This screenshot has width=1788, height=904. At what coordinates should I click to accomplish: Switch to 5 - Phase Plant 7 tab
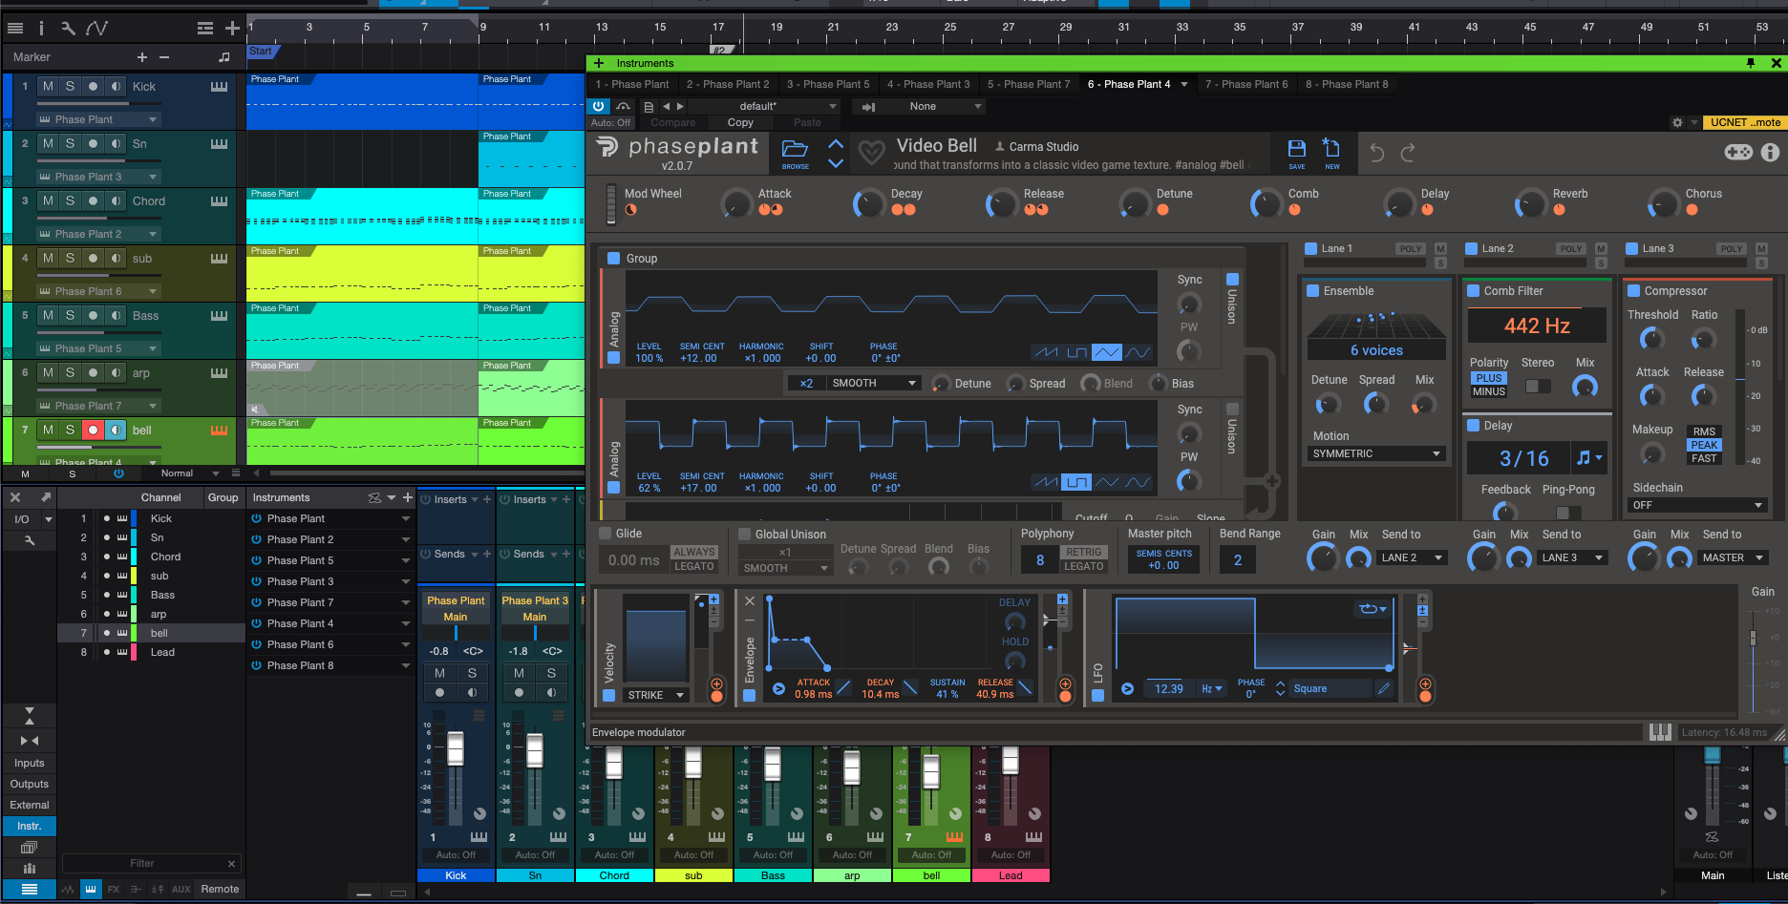pos(1029,84)
